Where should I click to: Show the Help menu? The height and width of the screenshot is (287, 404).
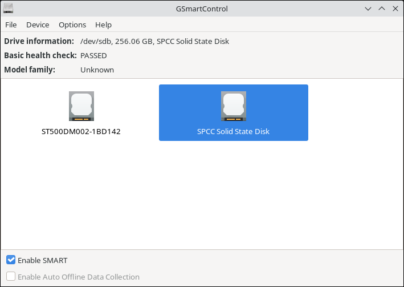pos(103,25)
